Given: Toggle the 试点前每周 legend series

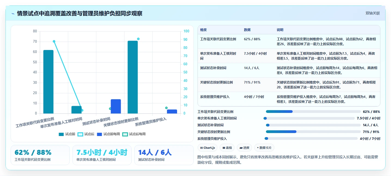Looking at the screenshot, I should click(108, 134).
